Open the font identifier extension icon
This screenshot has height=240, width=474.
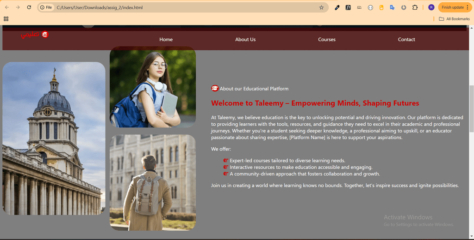pyautogui.click(x=348, y=7)
